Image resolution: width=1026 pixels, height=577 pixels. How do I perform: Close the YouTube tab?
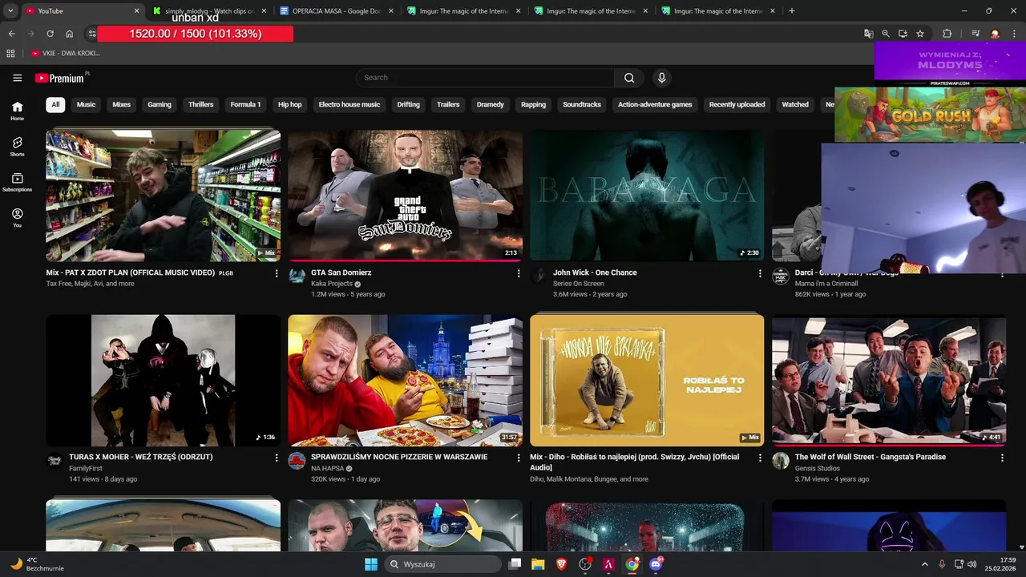click(x=136, y=11)
